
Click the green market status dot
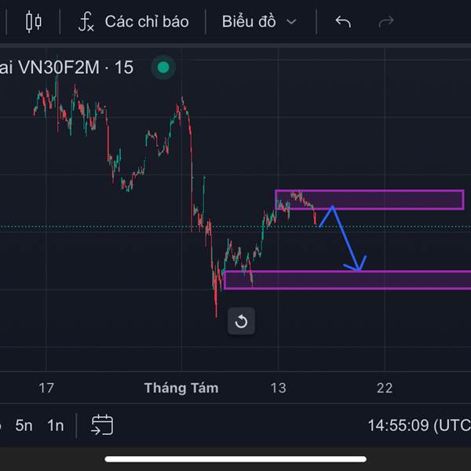pos(163,68)
